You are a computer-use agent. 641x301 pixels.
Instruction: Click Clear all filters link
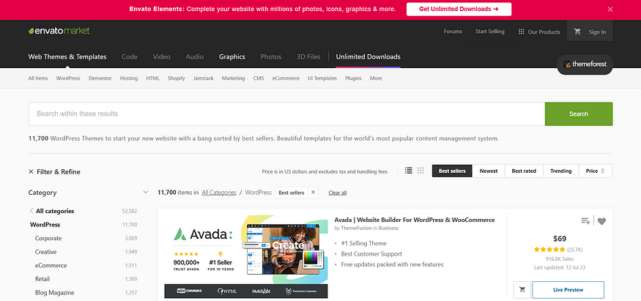pos(337,193)
